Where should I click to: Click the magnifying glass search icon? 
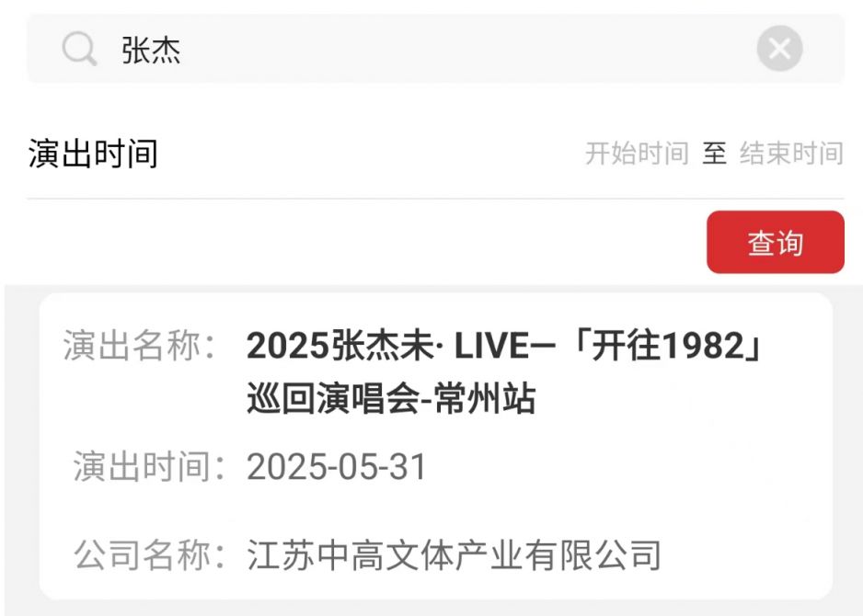click(80, 49)
